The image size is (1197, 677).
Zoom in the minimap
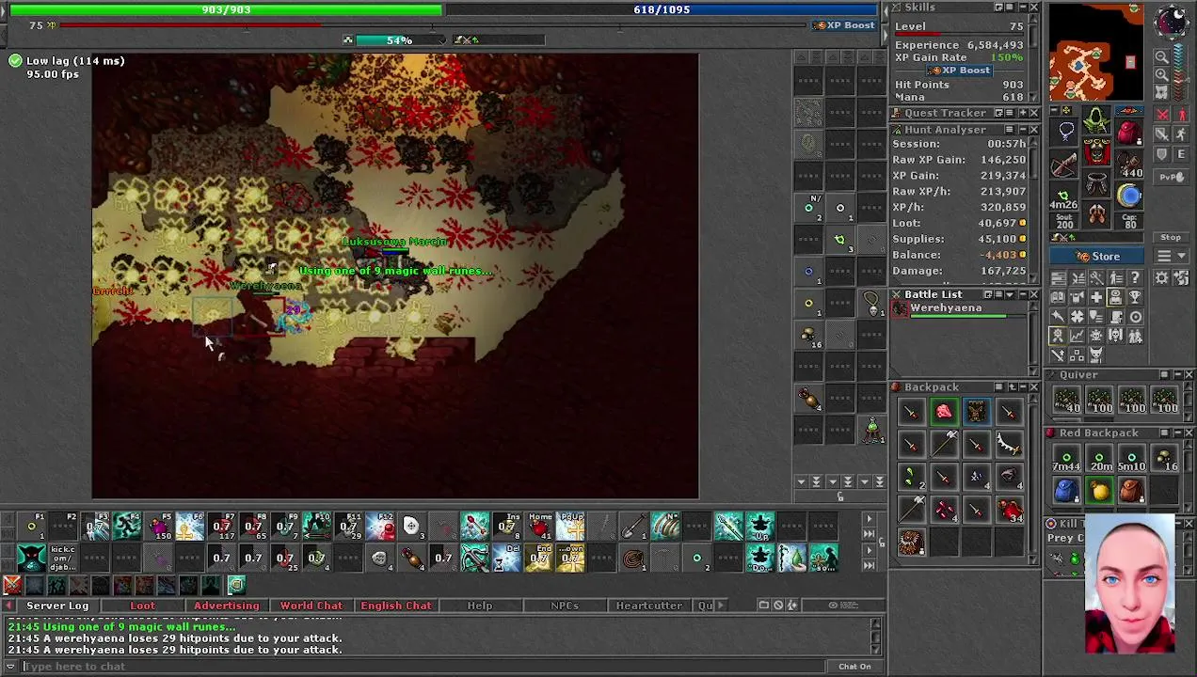pyautogui.click(x=1162, y=75)
